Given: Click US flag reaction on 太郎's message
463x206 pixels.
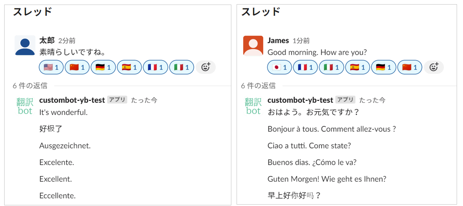Looking at the screenshot, I should pyautogui.click(x=51, y=67).
